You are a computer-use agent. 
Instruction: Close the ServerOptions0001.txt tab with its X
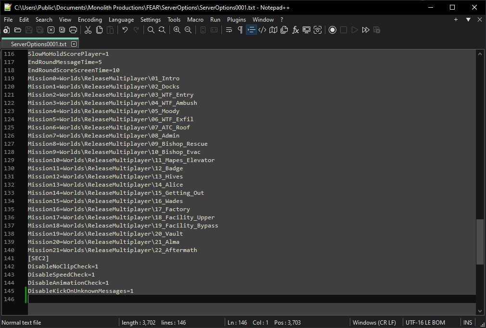74,44
